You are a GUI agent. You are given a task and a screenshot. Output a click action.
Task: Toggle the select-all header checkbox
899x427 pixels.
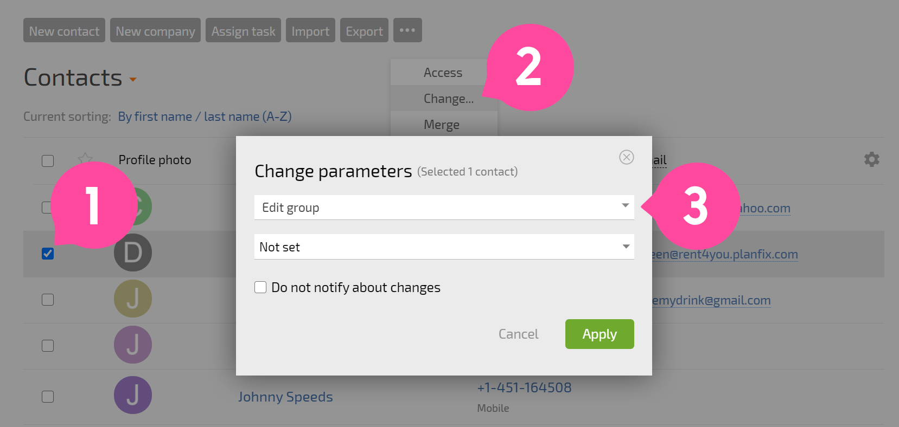click(48, 161)
